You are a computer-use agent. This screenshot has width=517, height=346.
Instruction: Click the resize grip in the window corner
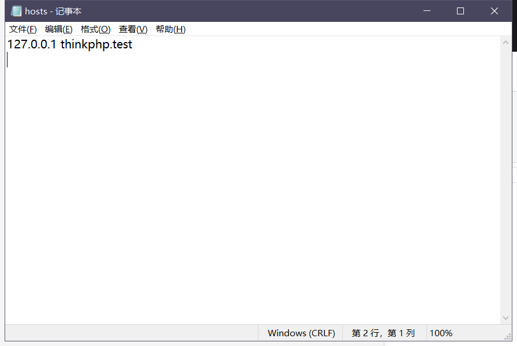(507, 337)
